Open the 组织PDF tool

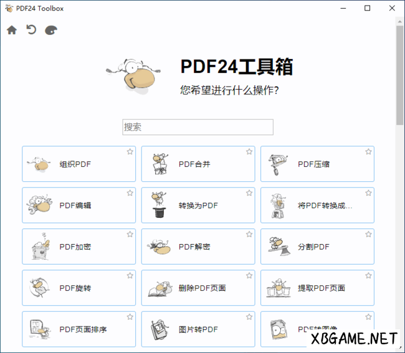79,164
